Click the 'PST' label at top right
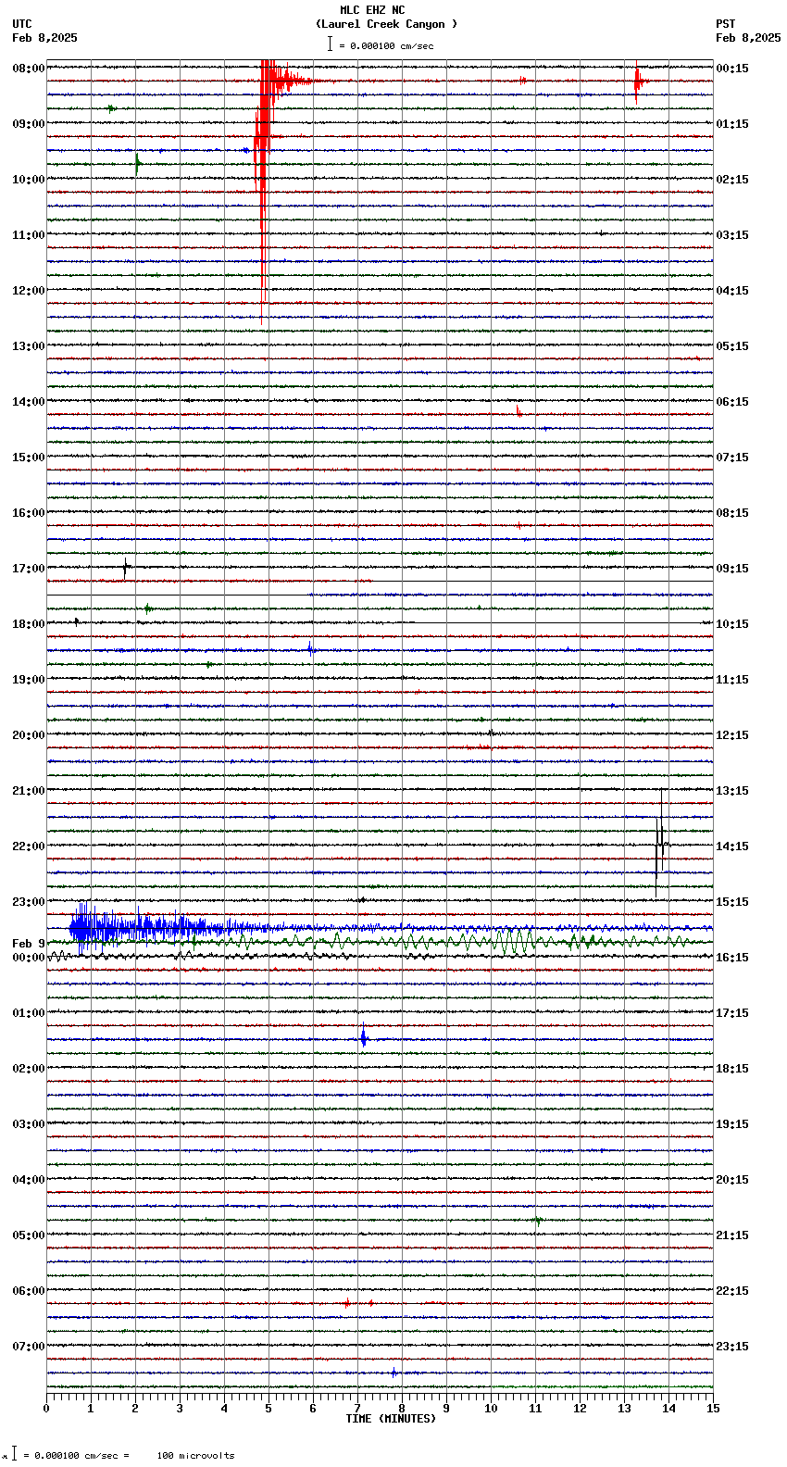Viewport: 787px width, 1467px height. (725, 24)
